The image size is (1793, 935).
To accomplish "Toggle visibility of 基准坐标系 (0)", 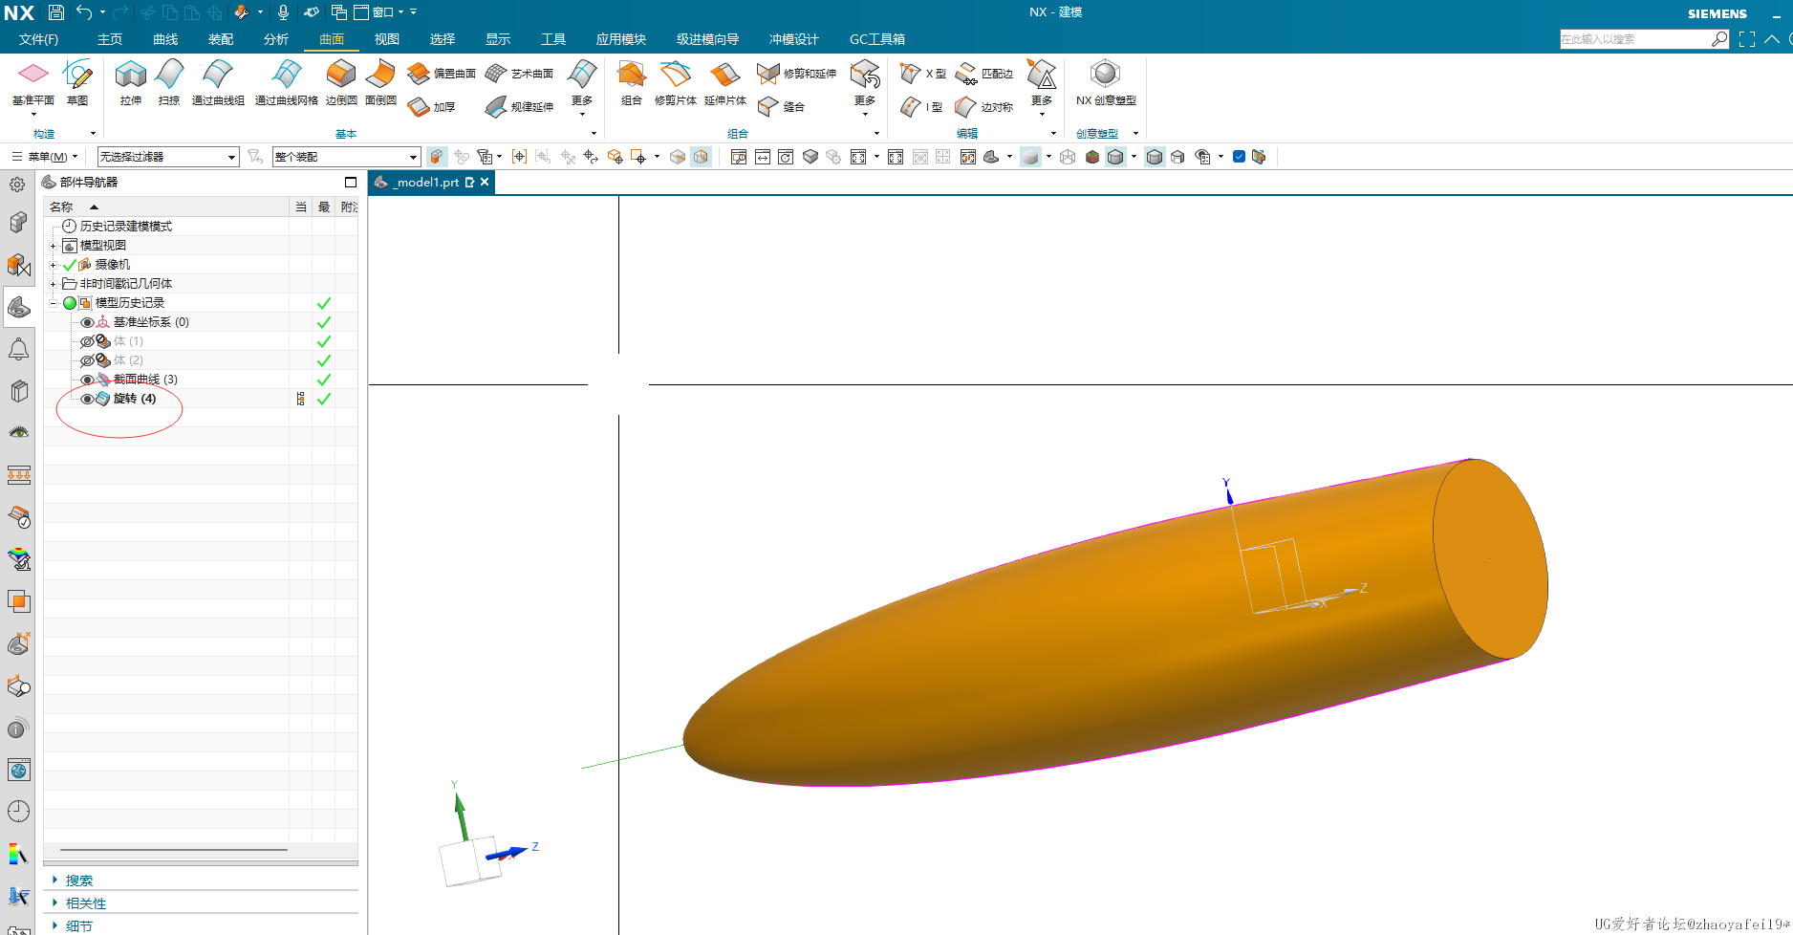I will coord(87,322).
